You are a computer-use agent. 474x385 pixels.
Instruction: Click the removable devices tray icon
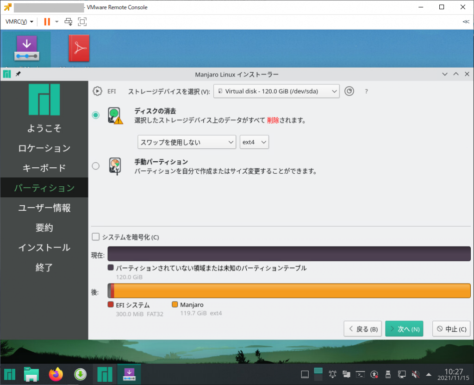(388, 375)
